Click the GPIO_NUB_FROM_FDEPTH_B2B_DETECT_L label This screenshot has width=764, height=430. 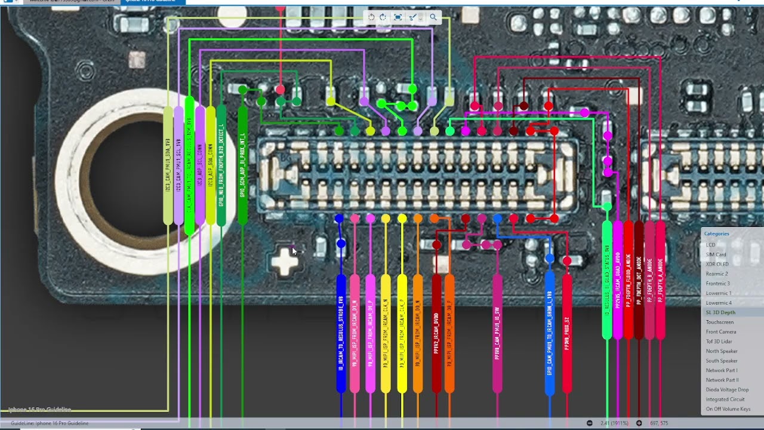pyautogui.click(x=221, y=165)
